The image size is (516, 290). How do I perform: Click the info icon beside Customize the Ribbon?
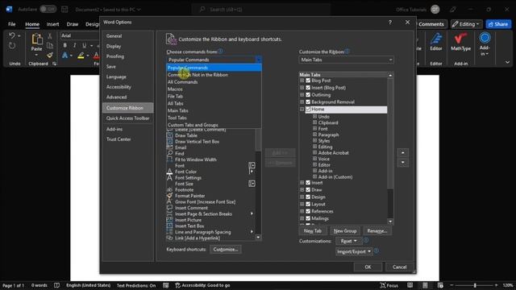pyautogui.click(x=347, y=52)
